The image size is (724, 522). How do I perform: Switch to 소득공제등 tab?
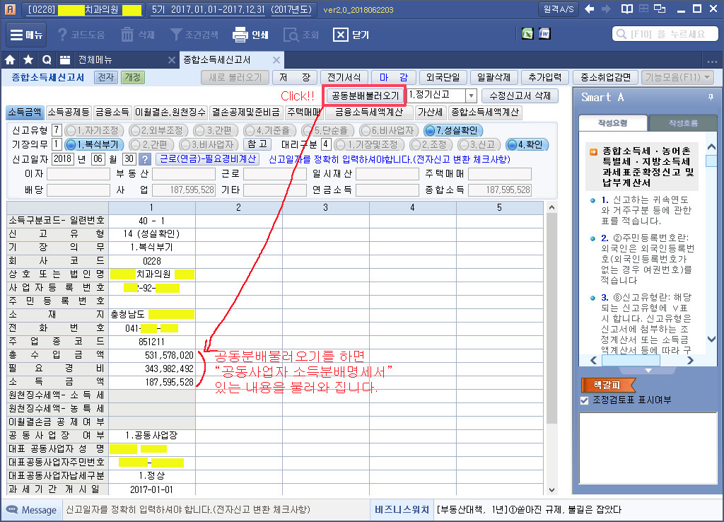tap(69, 112)
